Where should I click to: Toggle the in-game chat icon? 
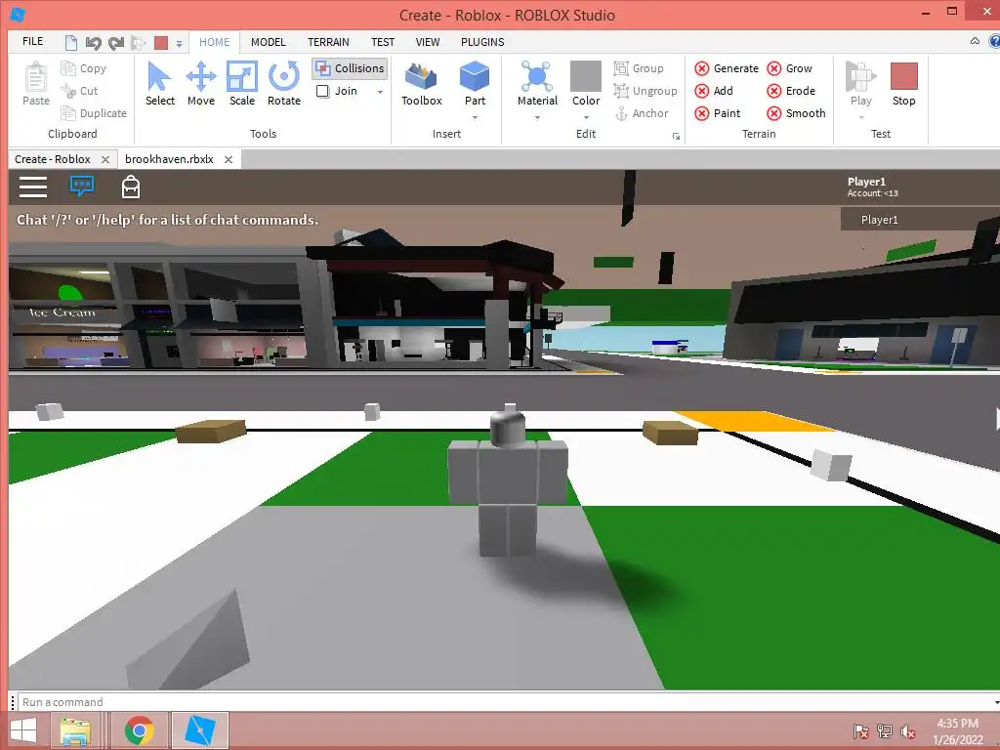click(82, 187)
